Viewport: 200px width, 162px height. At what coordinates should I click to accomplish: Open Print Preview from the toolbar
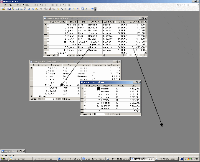coord(21,9)
